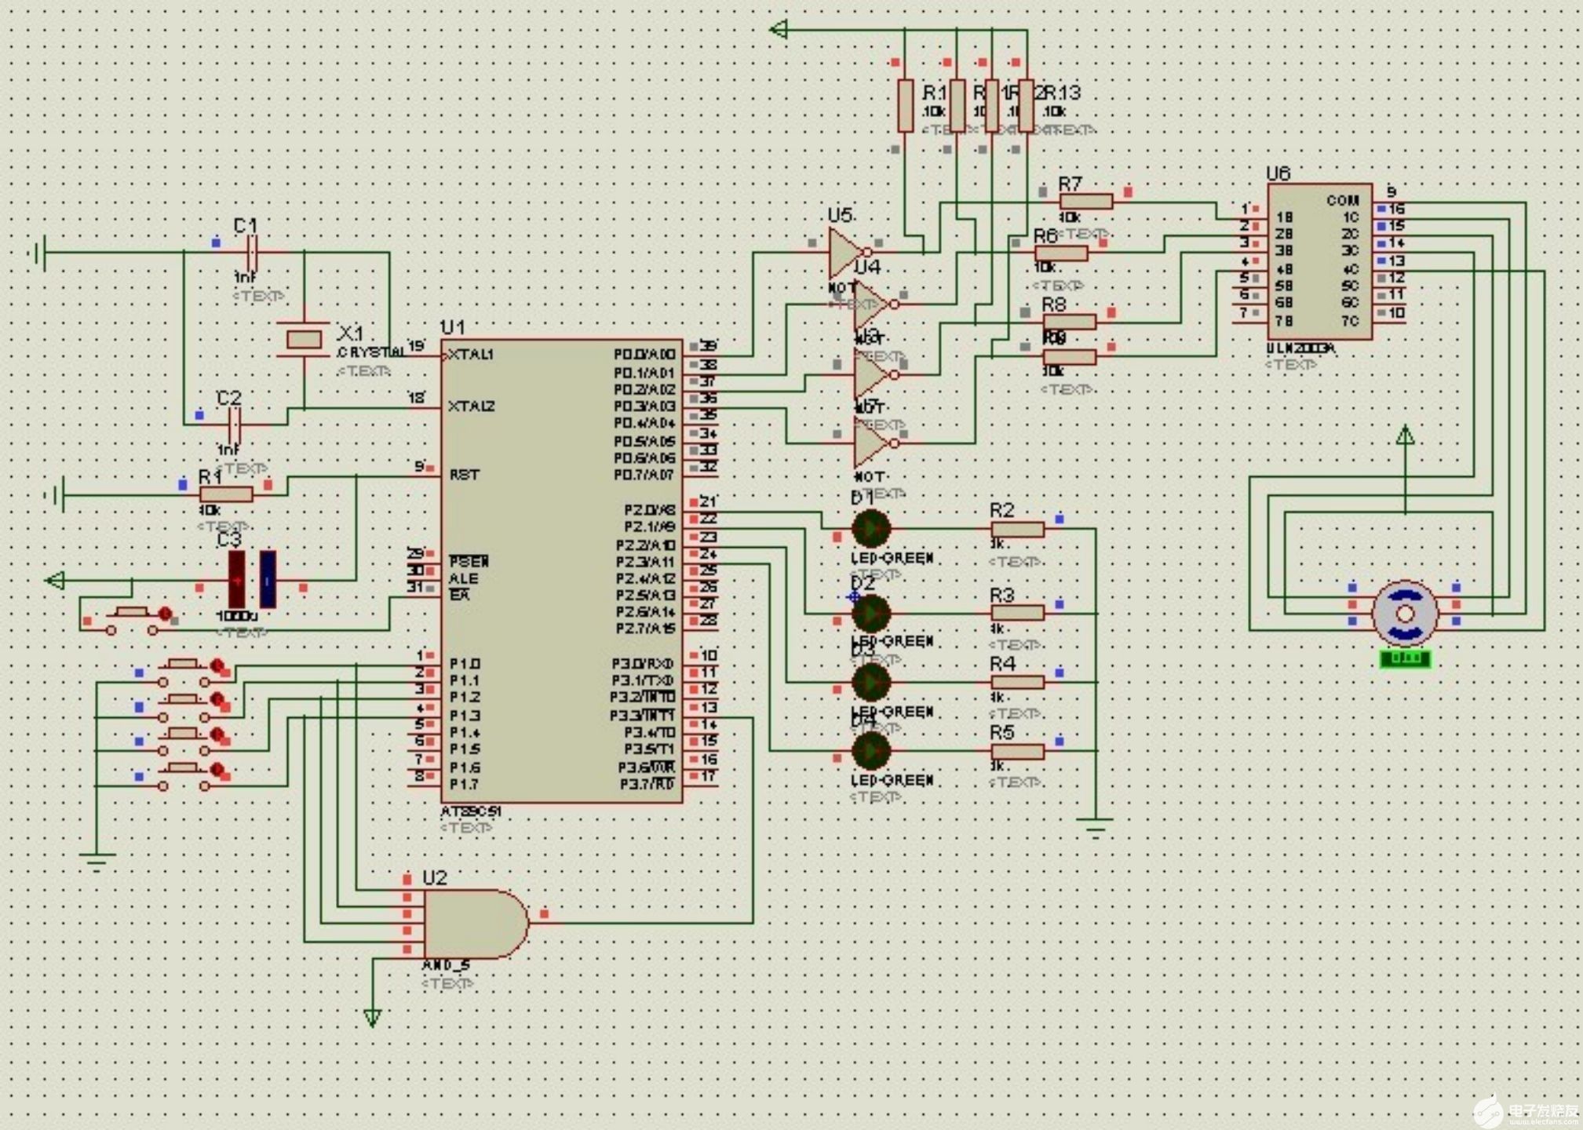Click the power terminal above the pull-up resistors
Image resolution: width=1583 pixels, height=1130 pixels.
pos(779,30)
